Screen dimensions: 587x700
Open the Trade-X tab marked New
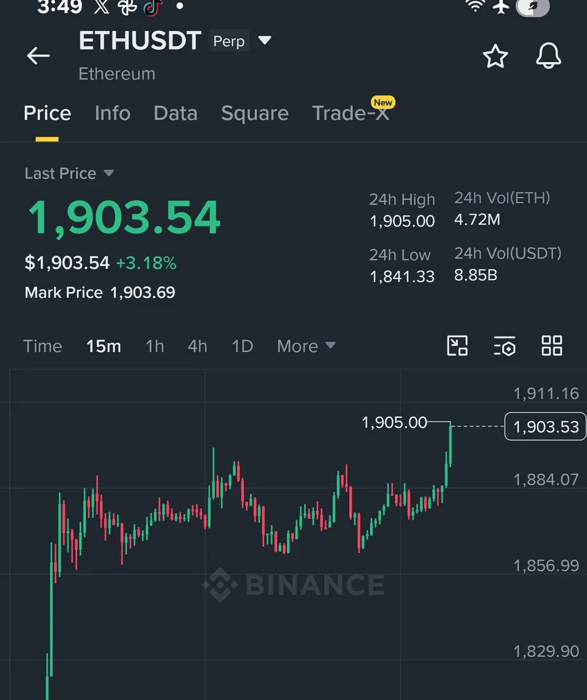pos(352,111)
